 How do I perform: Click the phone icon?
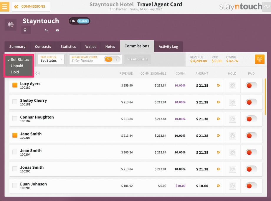pos(47,30)
